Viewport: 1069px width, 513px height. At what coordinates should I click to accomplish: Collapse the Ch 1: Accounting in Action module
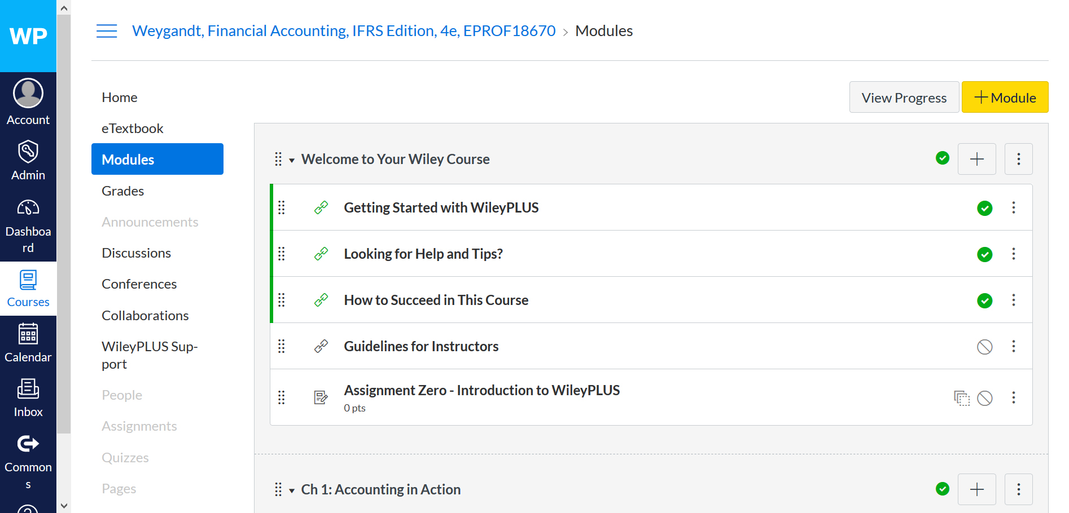[292, 489]
